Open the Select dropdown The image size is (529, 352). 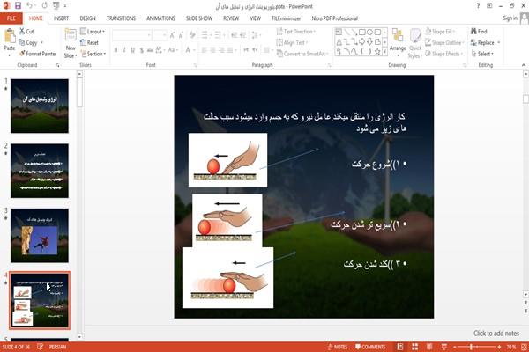coord(482,54)
